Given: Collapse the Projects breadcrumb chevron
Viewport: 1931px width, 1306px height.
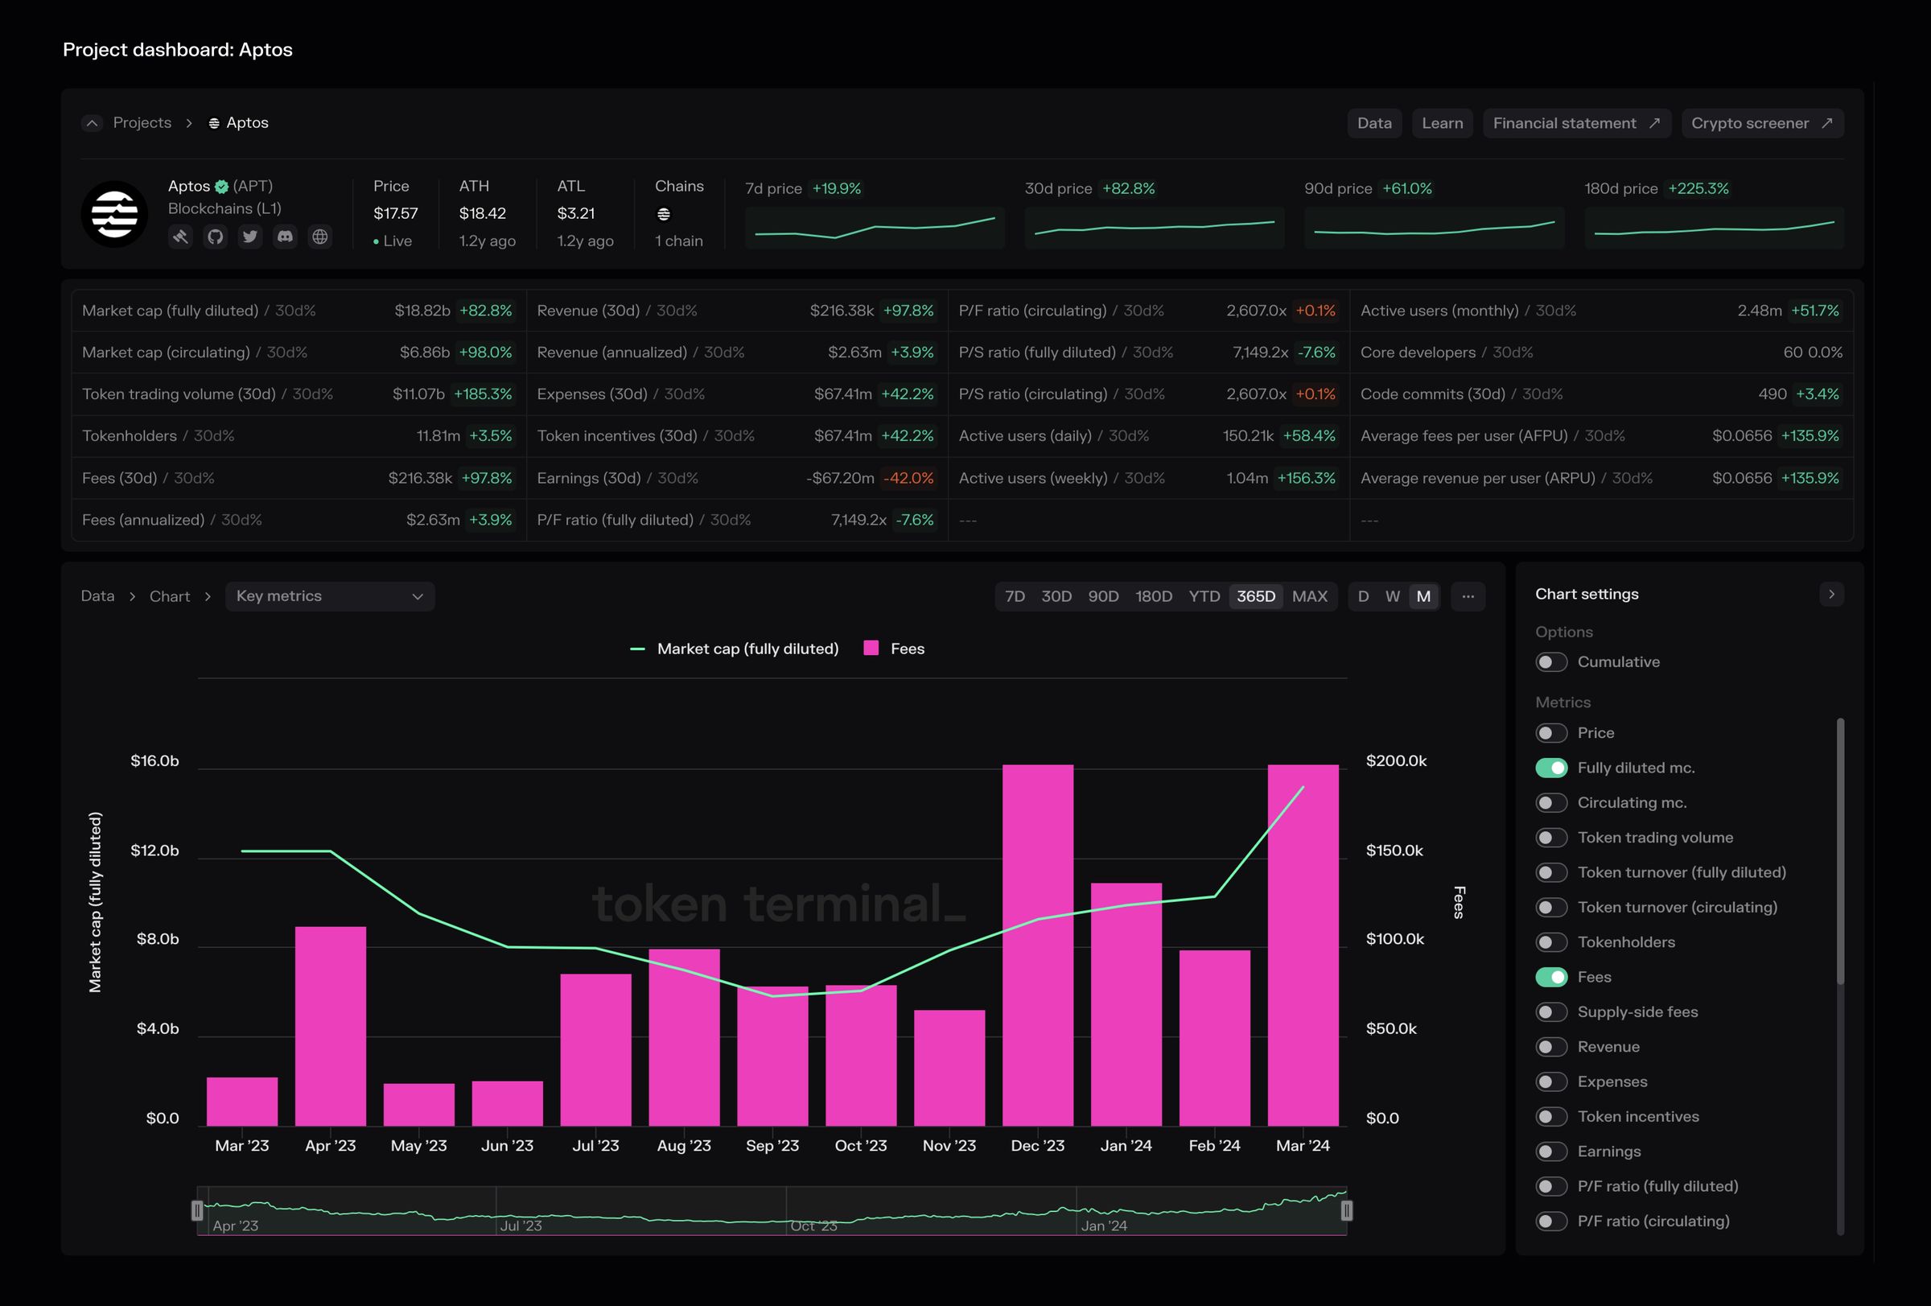Looking at the screenshot, I should click(x=93, y=123).
